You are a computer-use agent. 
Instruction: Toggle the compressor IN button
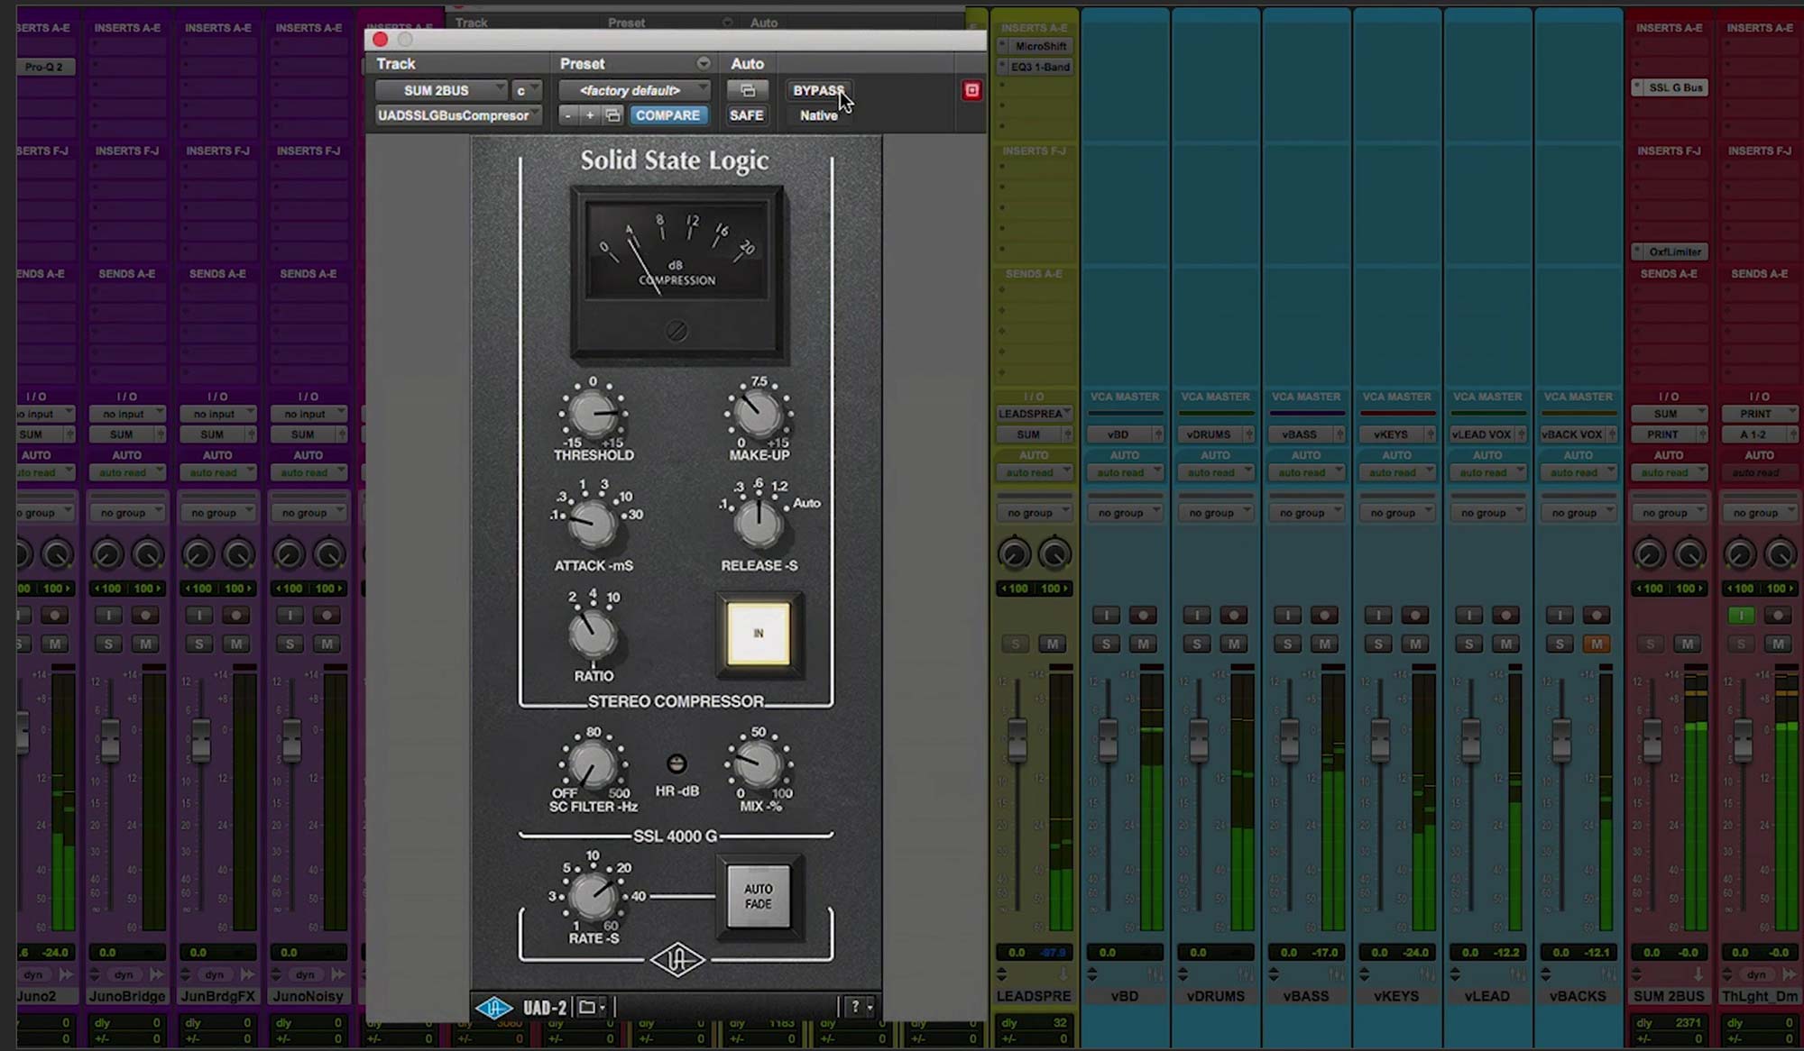tap(759, 634)
